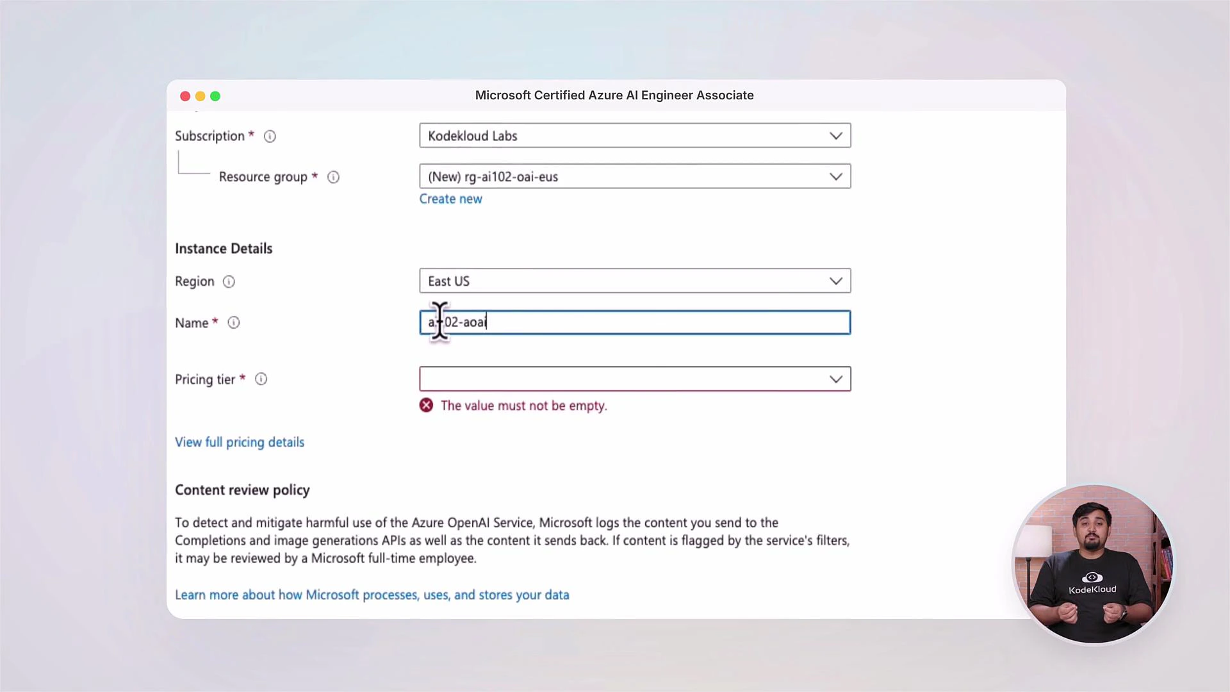
Task: Click the KodeKloud presenter video bubble
Action: point(1092,564)
